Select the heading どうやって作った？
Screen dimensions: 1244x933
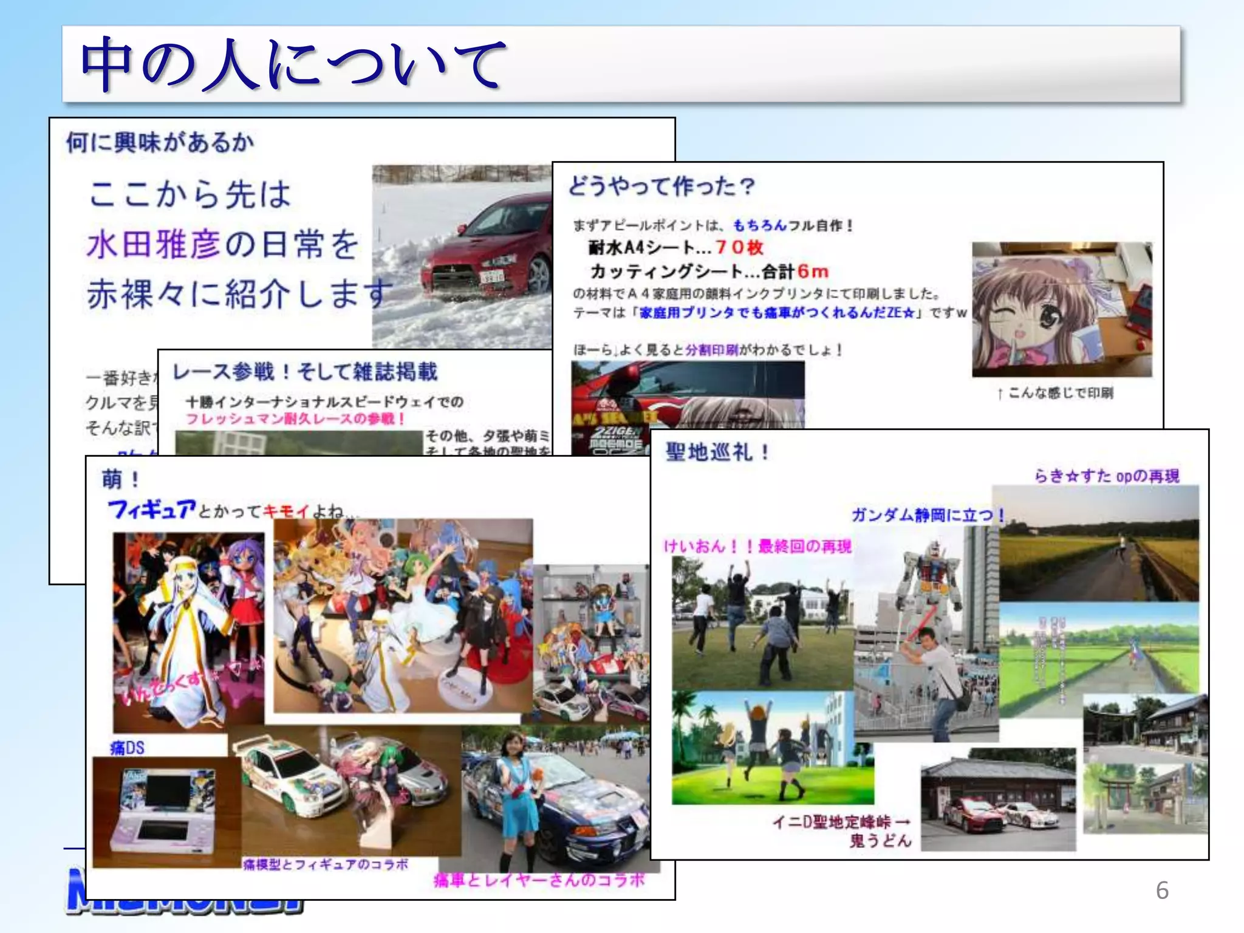point(661,186)
